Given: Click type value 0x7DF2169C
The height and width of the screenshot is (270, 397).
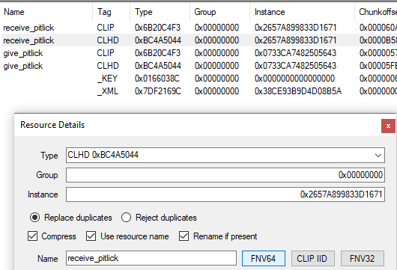Looking at the screenshot, I should click(x=158, y=91).
